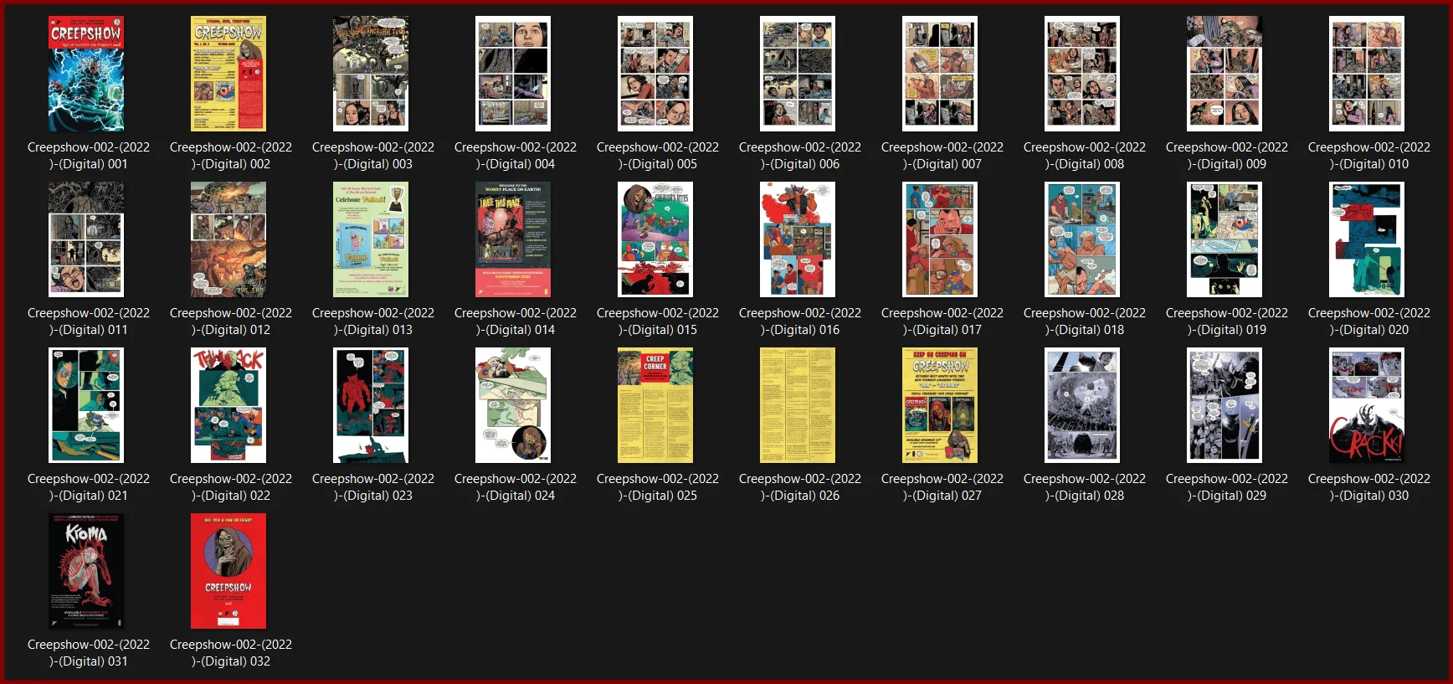Select the Kroma ad thumbnail 031
The height and width of the screenshot is (684, 1453).
[86, 571]
